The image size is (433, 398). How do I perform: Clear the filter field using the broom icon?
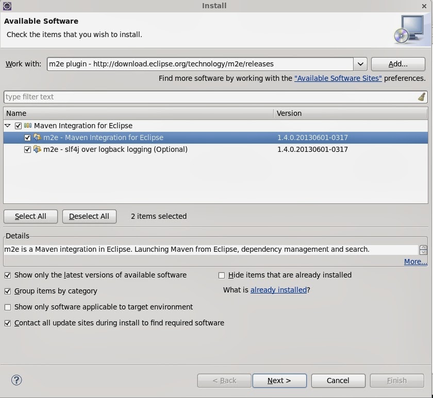pyautogui.click(x=421, y=97)
